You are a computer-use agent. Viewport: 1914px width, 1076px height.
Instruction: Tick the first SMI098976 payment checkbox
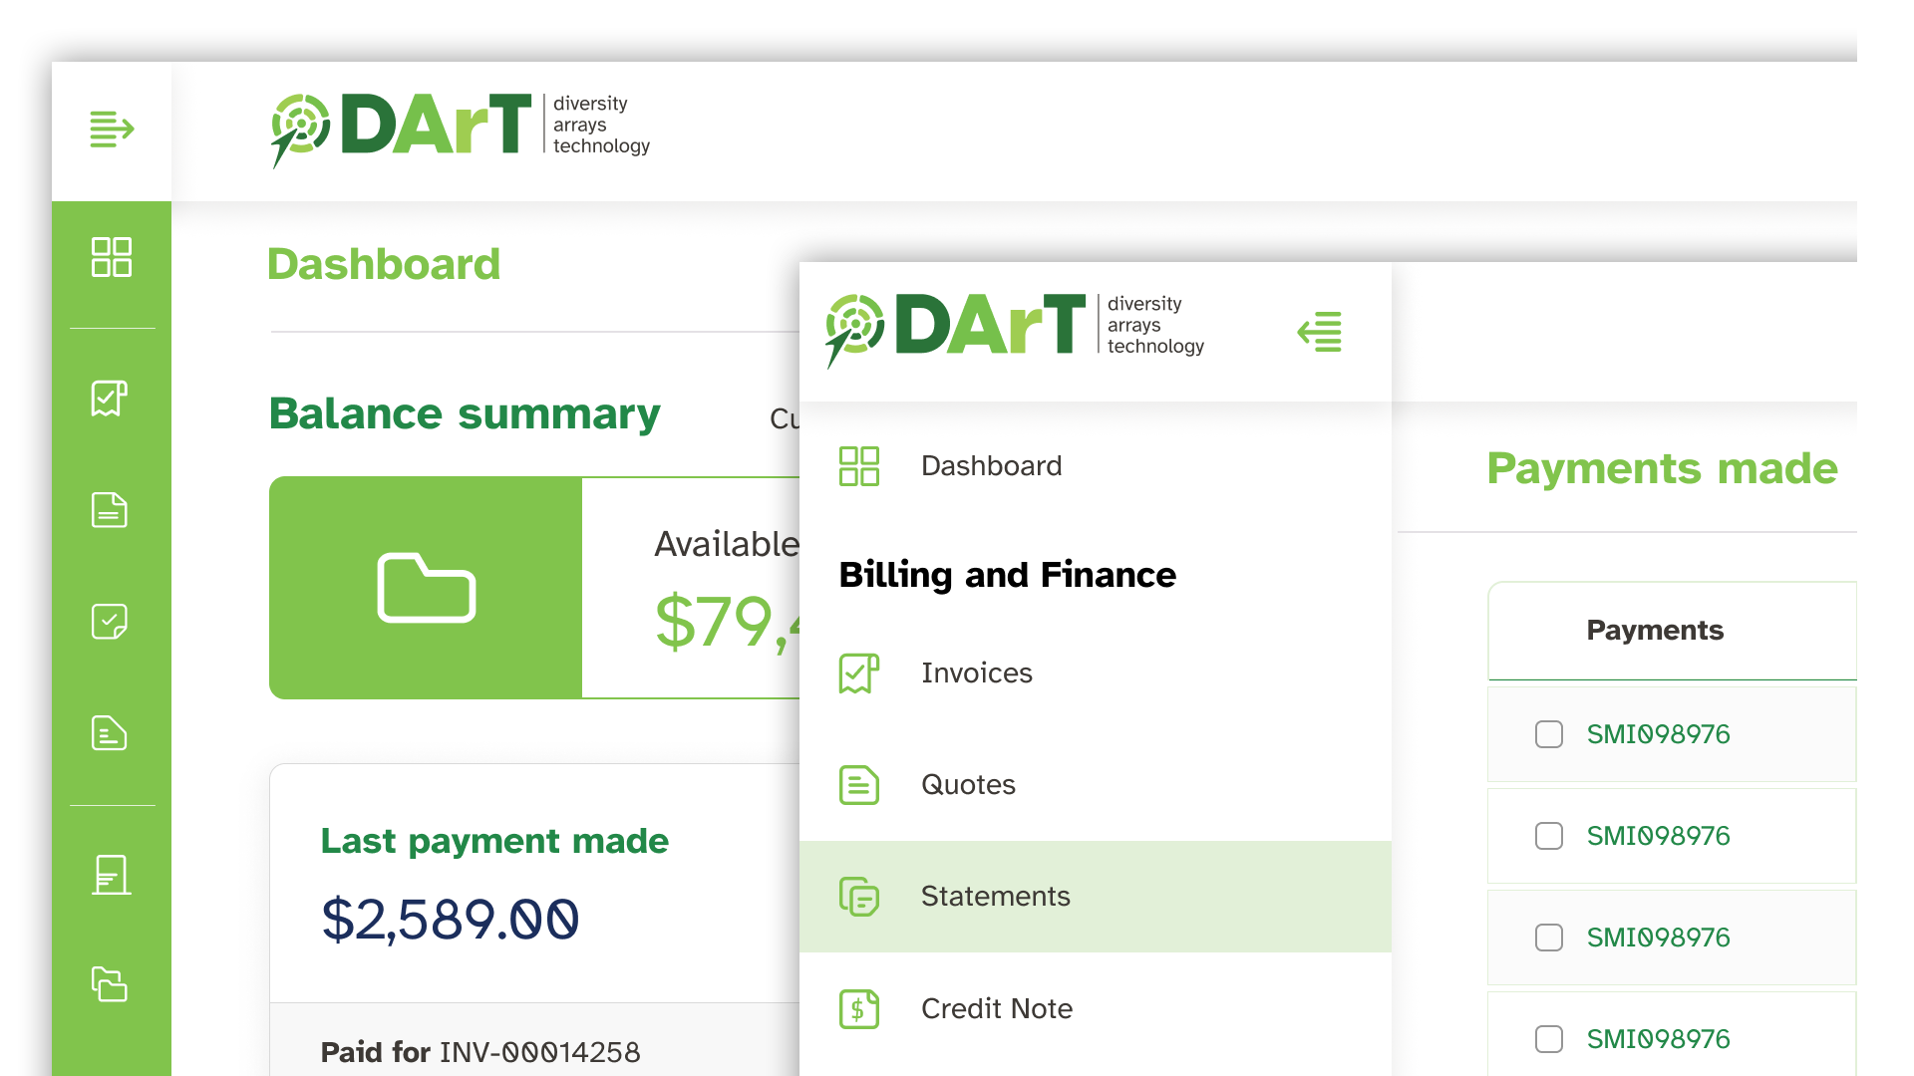pos(1549,734)
